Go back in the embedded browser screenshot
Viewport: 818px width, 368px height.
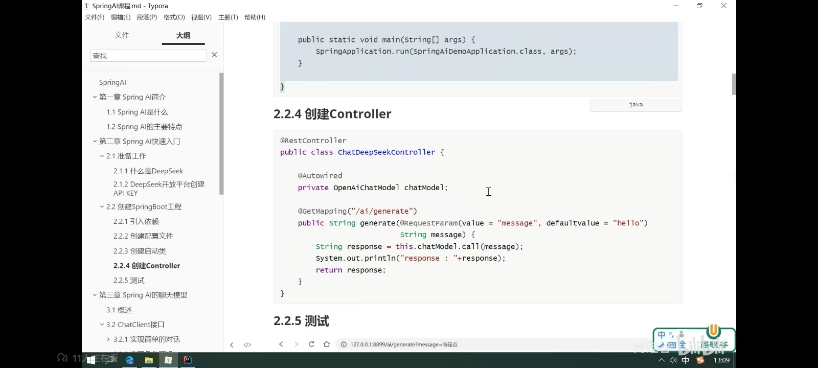[x=281, y=344]
